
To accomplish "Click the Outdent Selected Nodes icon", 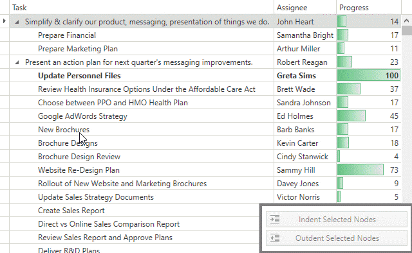I will [275, 238].
